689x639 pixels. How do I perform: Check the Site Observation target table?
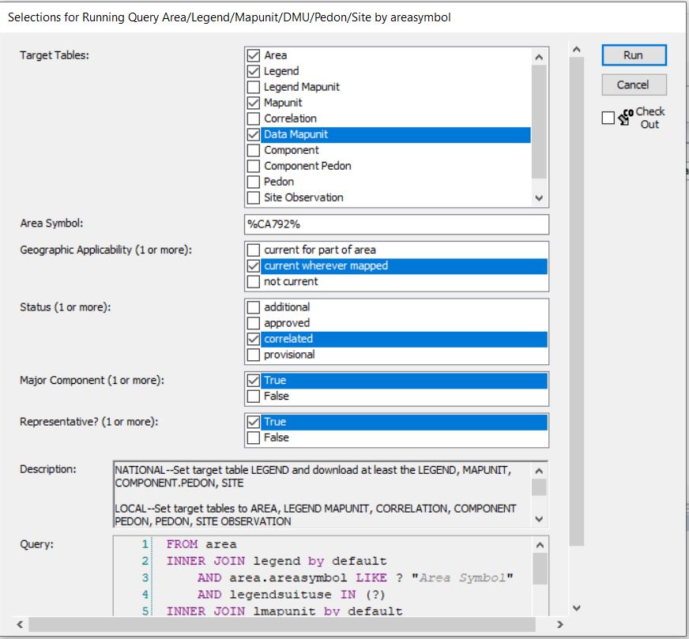tap(254, 197)
